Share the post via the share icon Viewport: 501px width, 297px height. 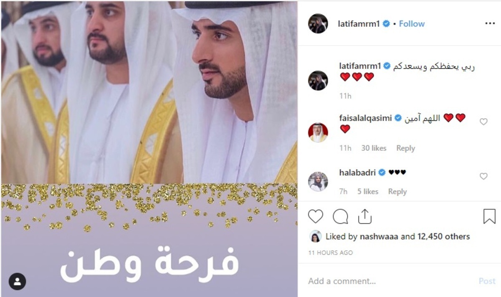pyautogui.click(x=364, y=216)
